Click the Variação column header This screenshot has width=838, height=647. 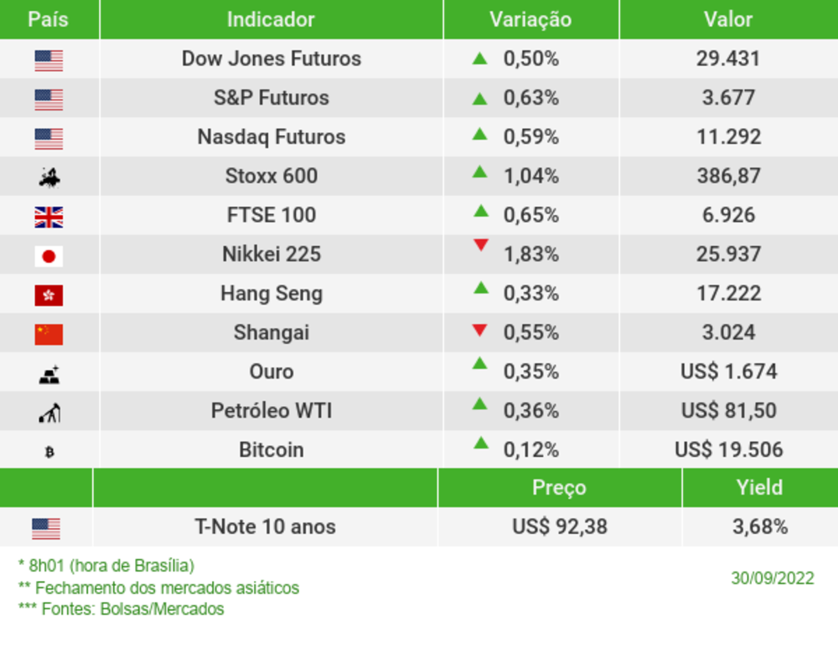pos(530,19)
